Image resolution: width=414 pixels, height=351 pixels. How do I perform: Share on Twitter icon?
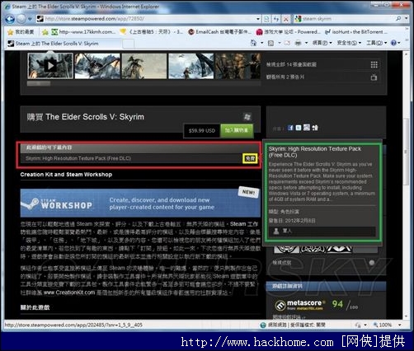(x=299, y=128)
